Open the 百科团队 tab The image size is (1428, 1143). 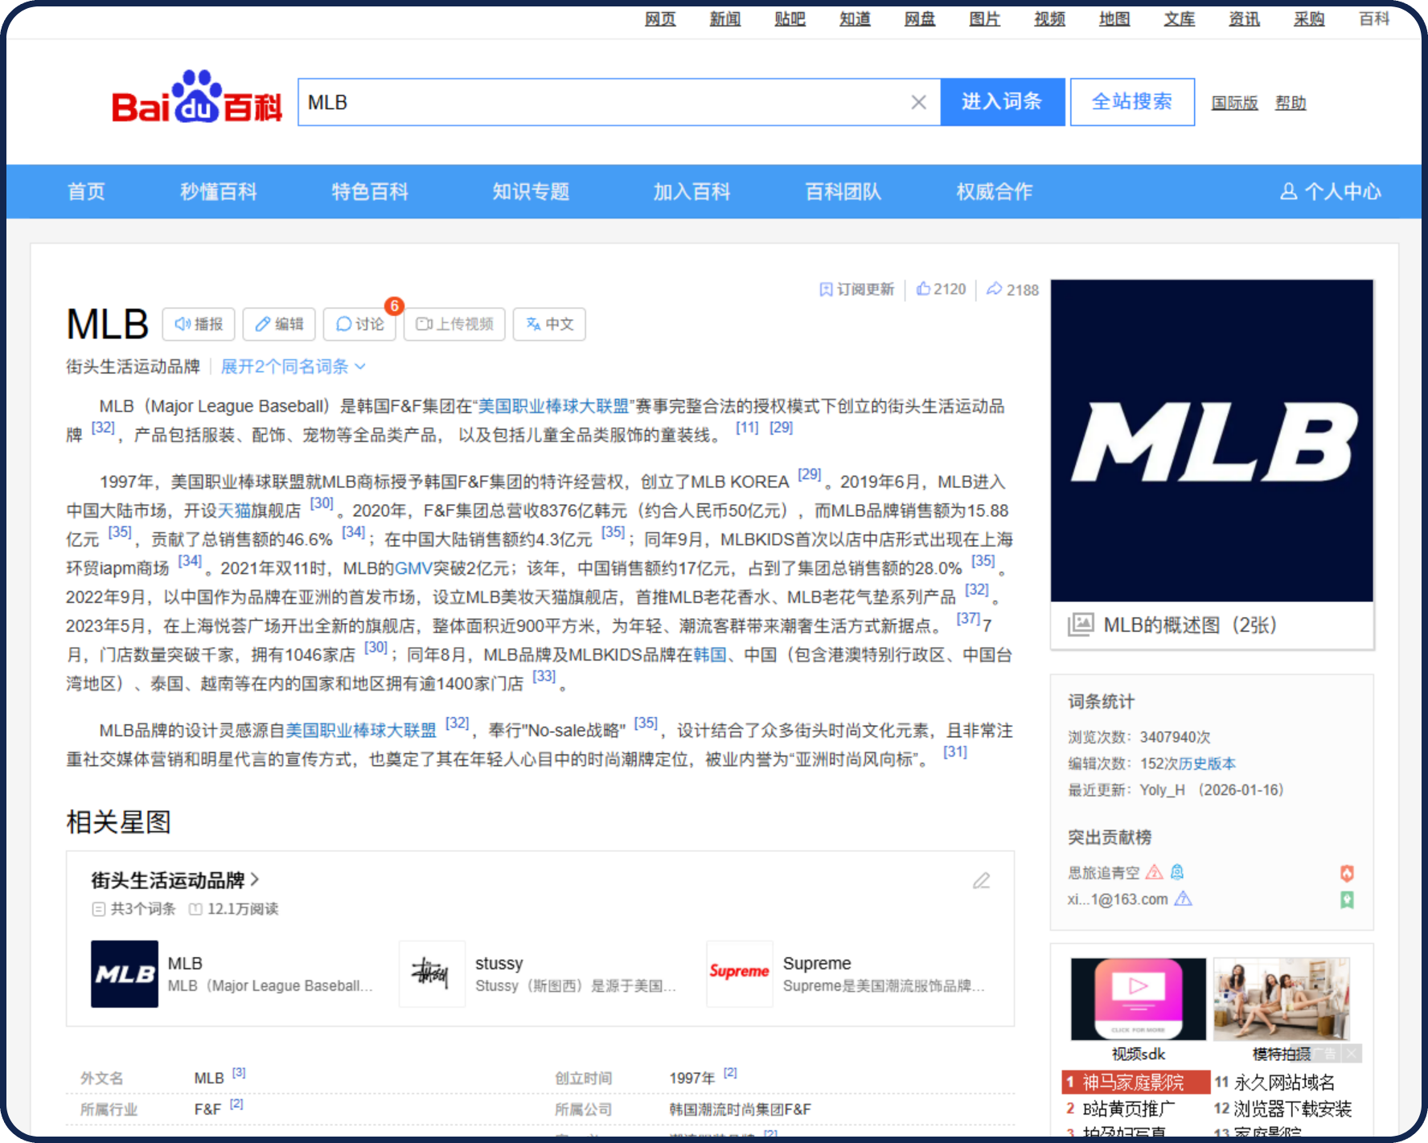843,191
